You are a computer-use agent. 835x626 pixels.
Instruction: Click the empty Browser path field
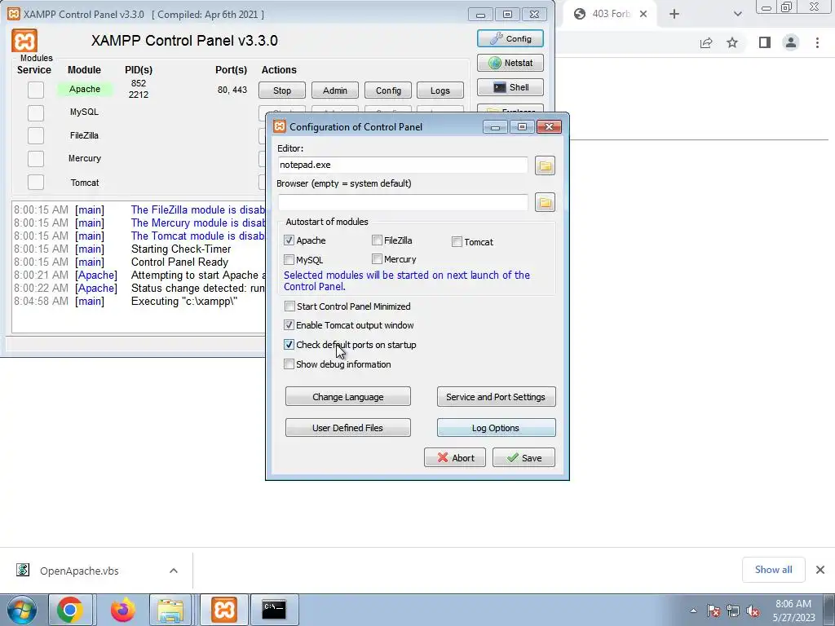click(403, 202)
